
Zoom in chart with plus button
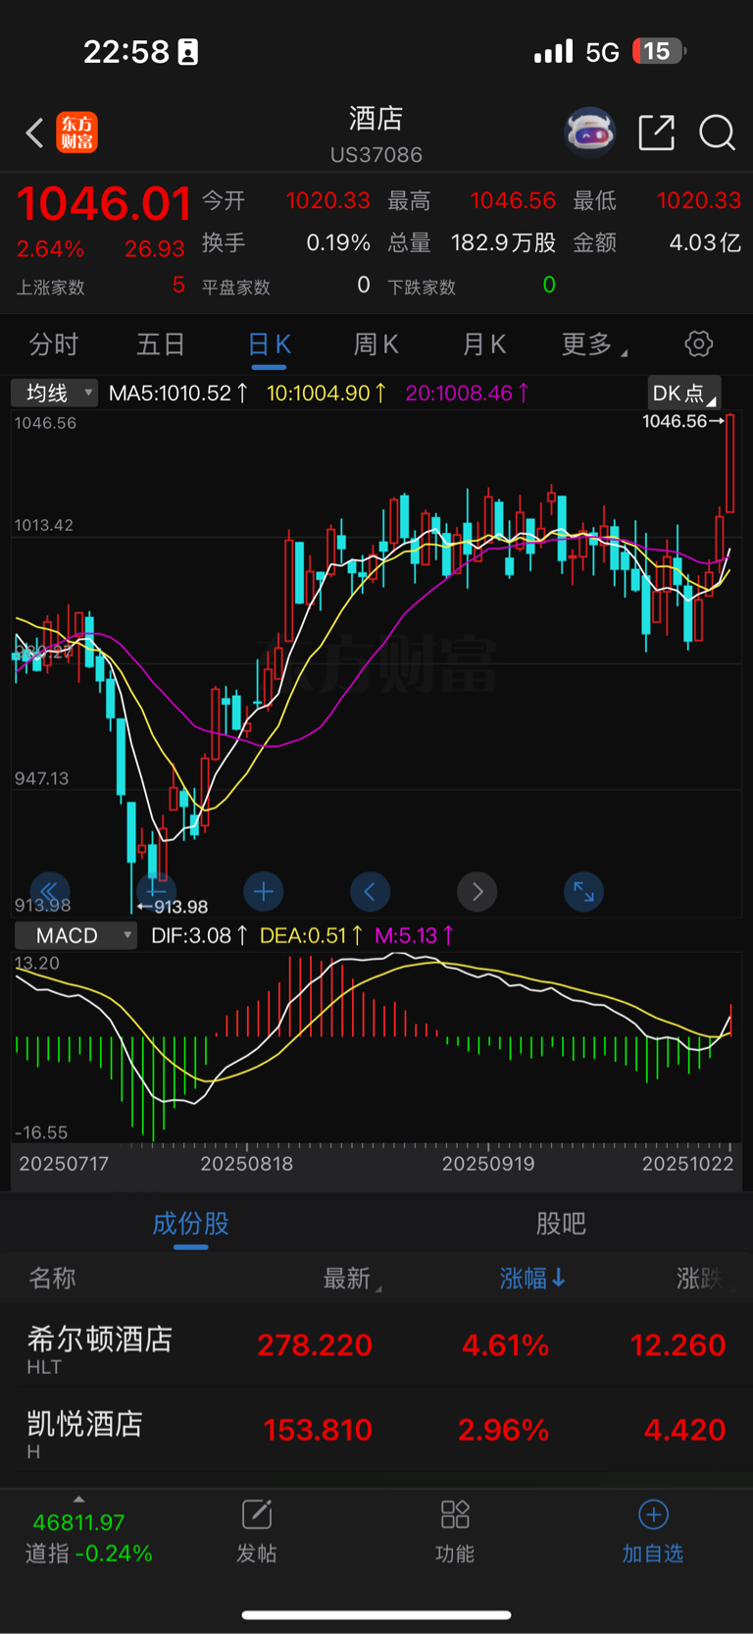point(263,891)
